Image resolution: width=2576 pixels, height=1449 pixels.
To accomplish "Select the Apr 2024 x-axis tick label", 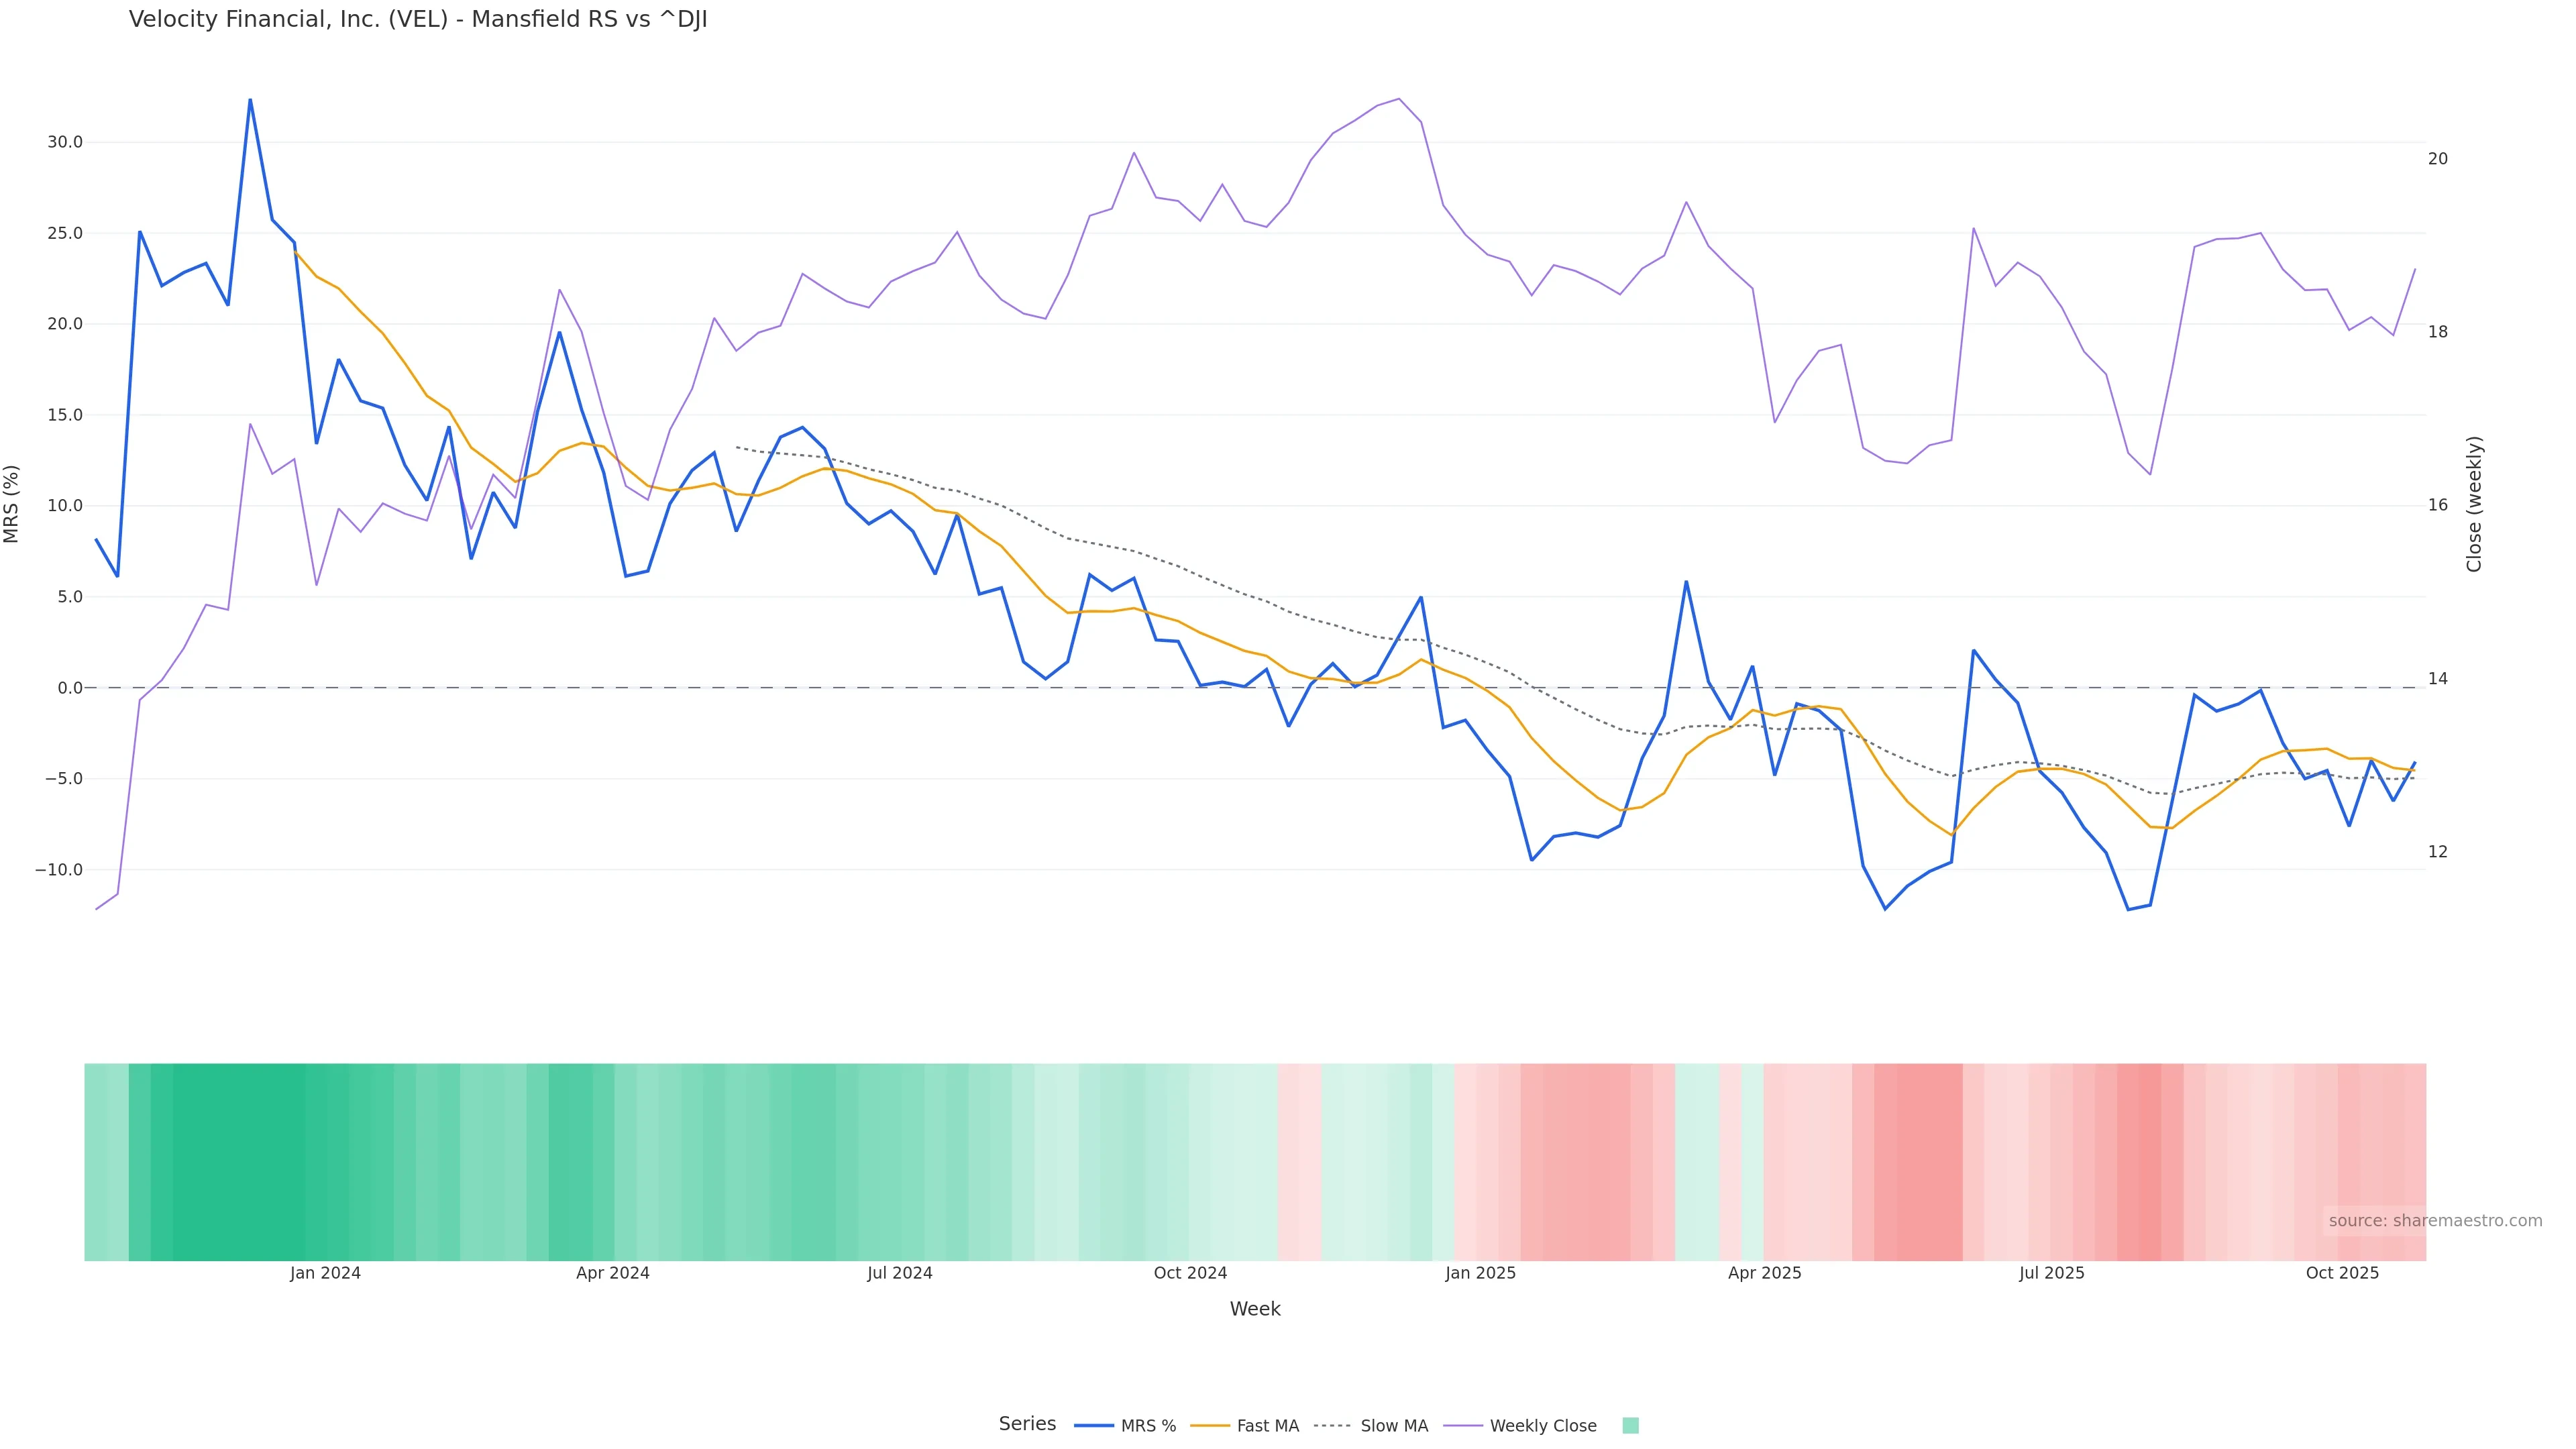I will tap(612, 1273).
